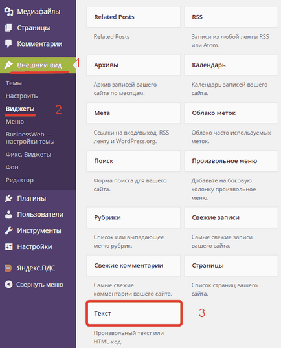Open the Плагины menu
Screen dimensions: 281x348
tap(32, 198)
